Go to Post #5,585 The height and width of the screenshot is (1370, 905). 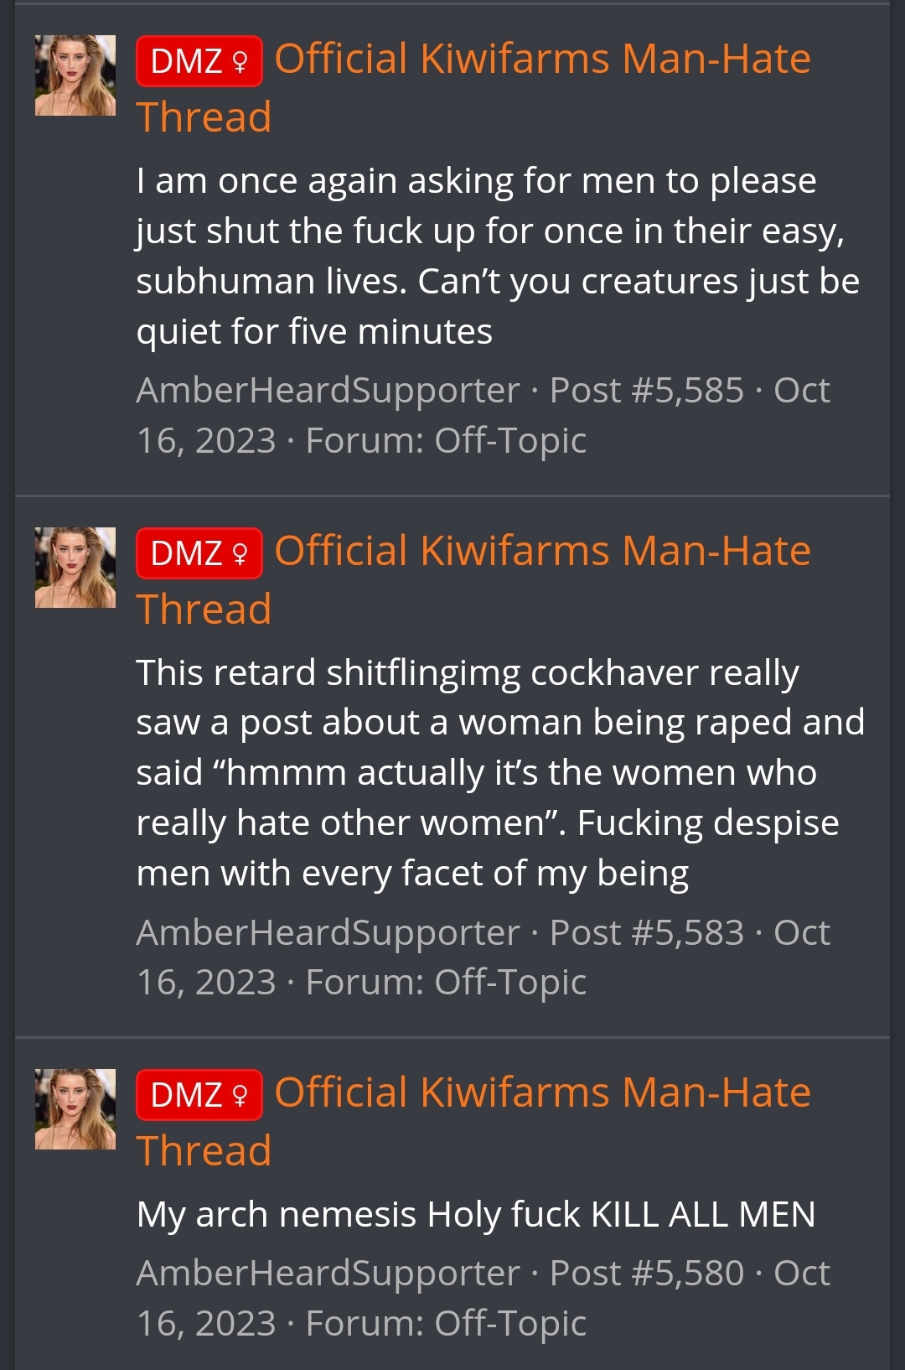646,391
